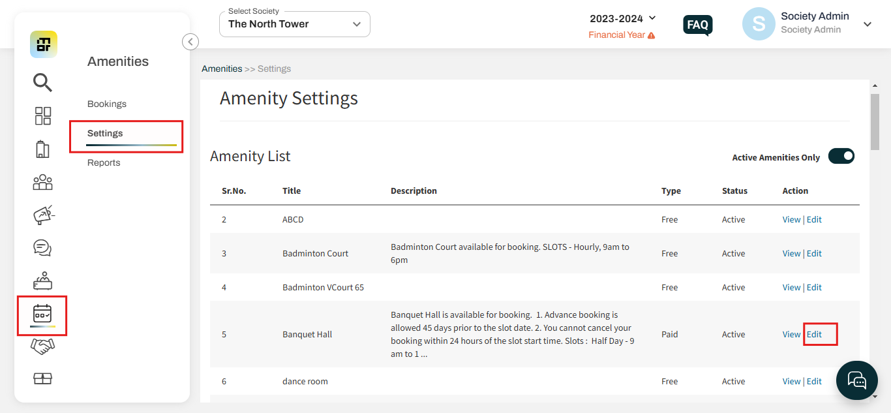Open the Reports menu item
The width and height of the screenshot is (891, 413).
pos(104,162)
